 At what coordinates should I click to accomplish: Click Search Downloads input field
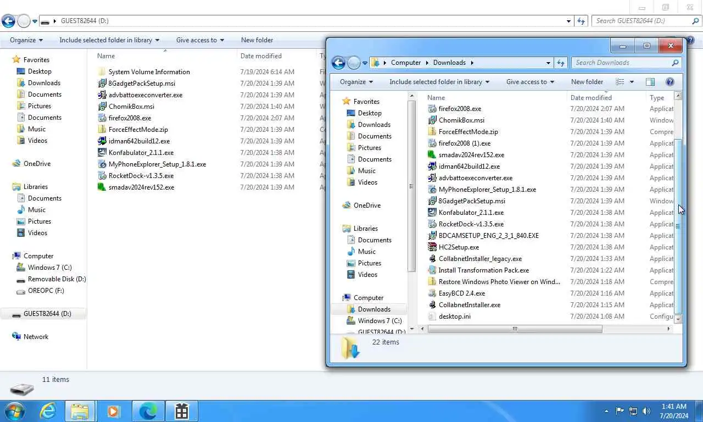pyautogui.click(x=621, y=63)
